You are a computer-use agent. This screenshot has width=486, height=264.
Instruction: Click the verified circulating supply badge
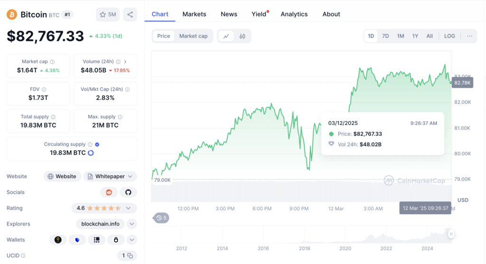(97, 144)
